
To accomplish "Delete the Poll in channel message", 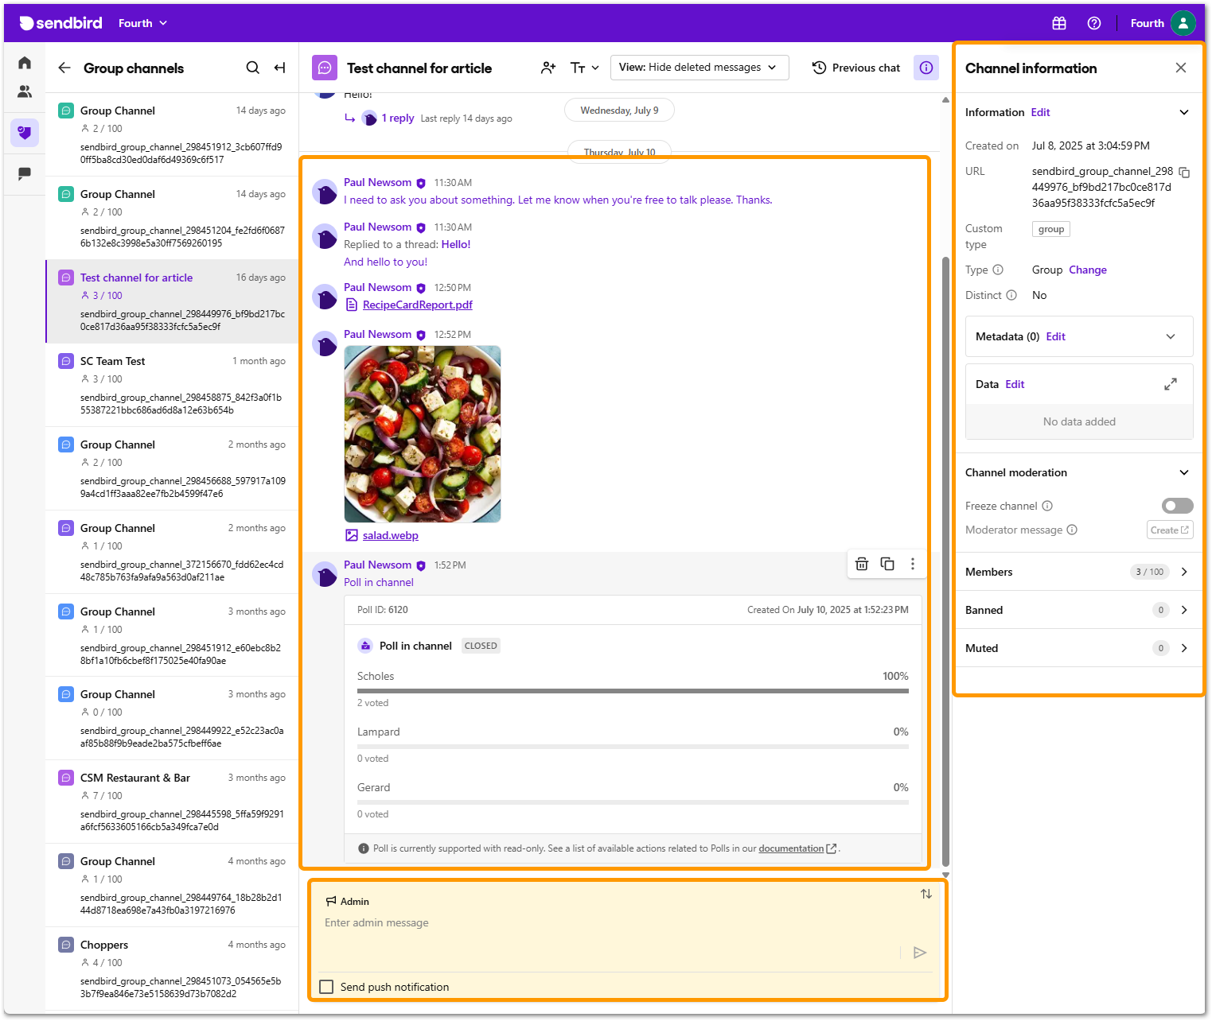I will pyautogui.click(x=861, y=564).
